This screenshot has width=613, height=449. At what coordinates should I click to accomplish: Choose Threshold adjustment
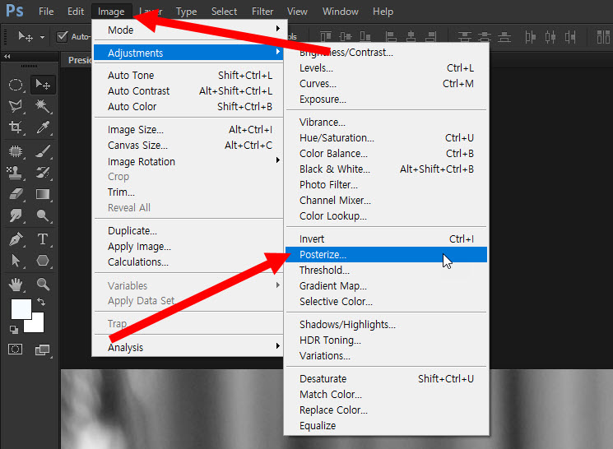386,271
